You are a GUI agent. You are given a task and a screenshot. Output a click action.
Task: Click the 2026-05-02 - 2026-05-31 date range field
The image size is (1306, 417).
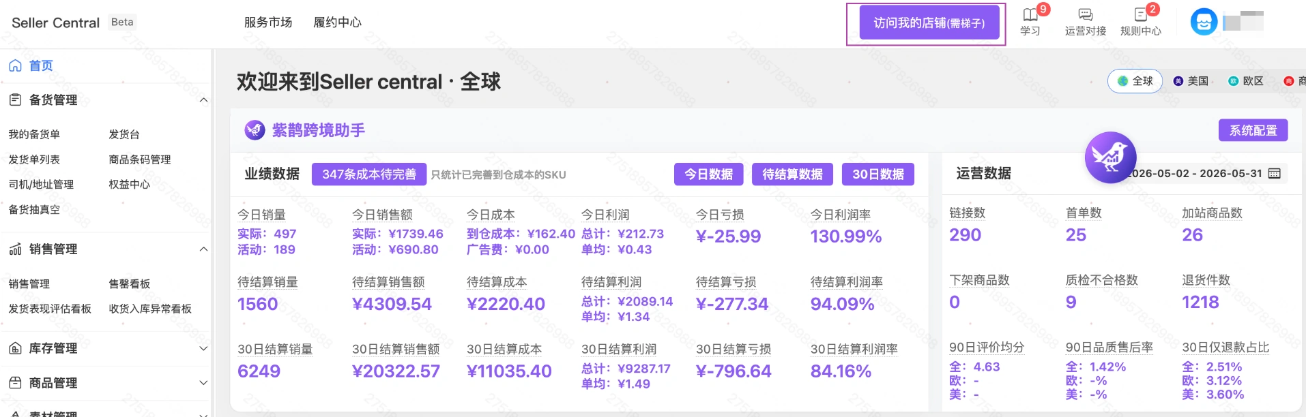coord(1203,174)
